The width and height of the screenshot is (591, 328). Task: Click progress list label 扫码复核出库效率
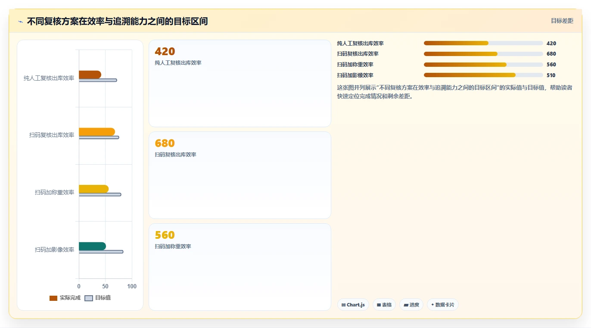coord(358,54)
